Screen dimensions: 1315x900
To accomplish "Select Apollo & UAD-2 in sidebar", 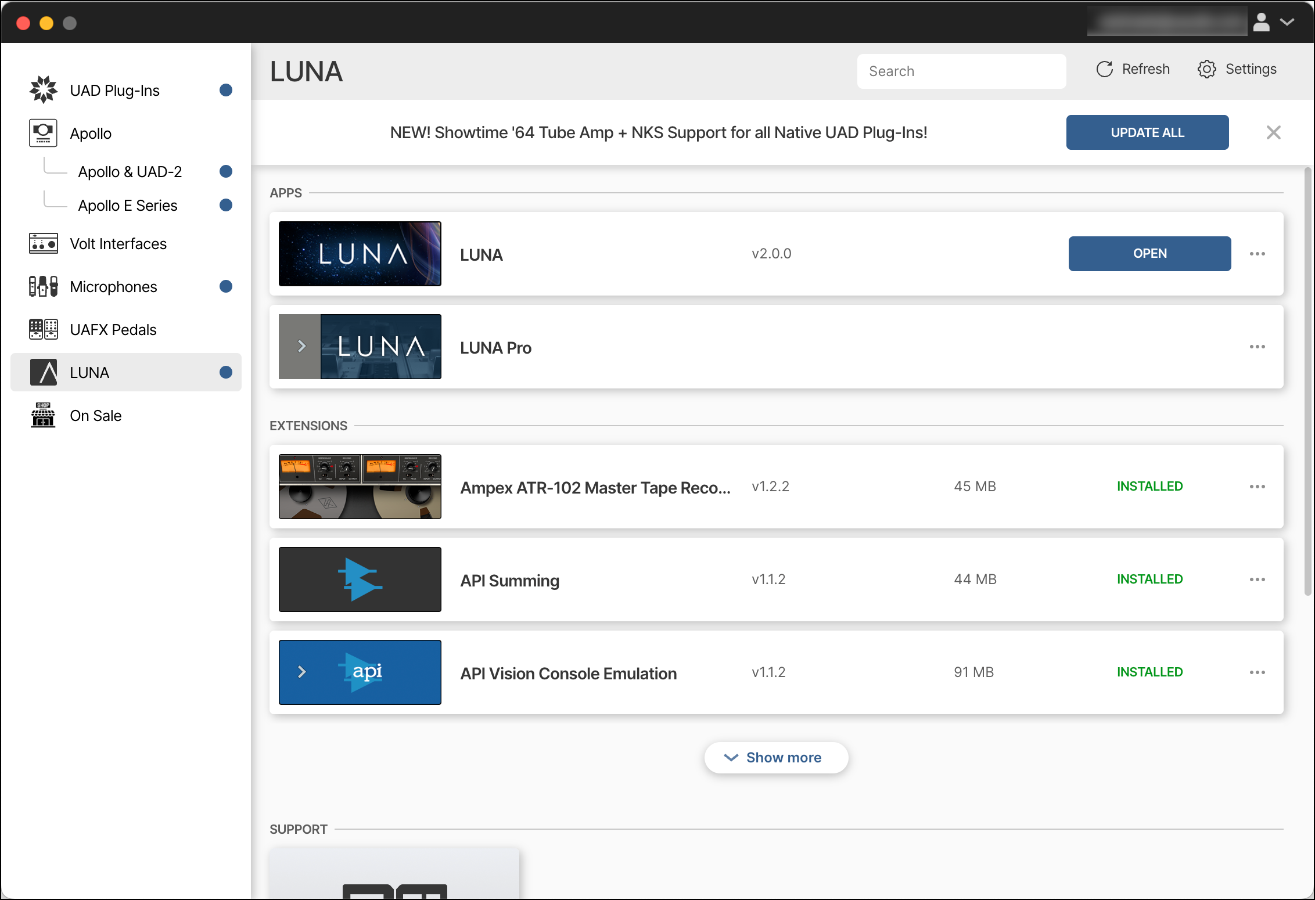I will 130,171.
